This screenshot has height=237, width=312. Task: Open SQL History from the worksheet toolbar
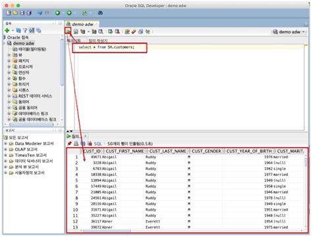coord(141,32)
